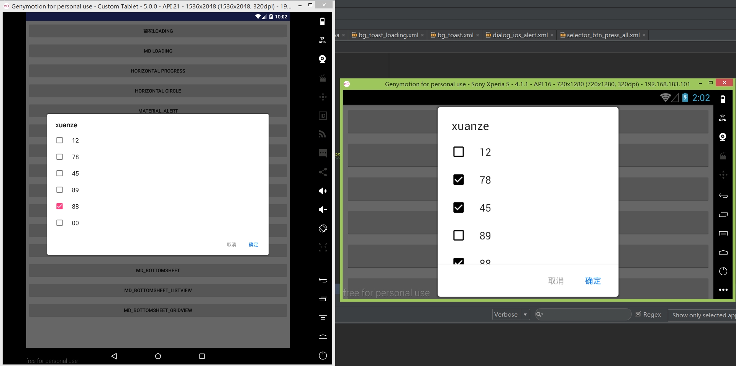Check the 89 checkbox in tablet dialog
The width and height of the screenshot is (736, 366).
tap(59, 190)
